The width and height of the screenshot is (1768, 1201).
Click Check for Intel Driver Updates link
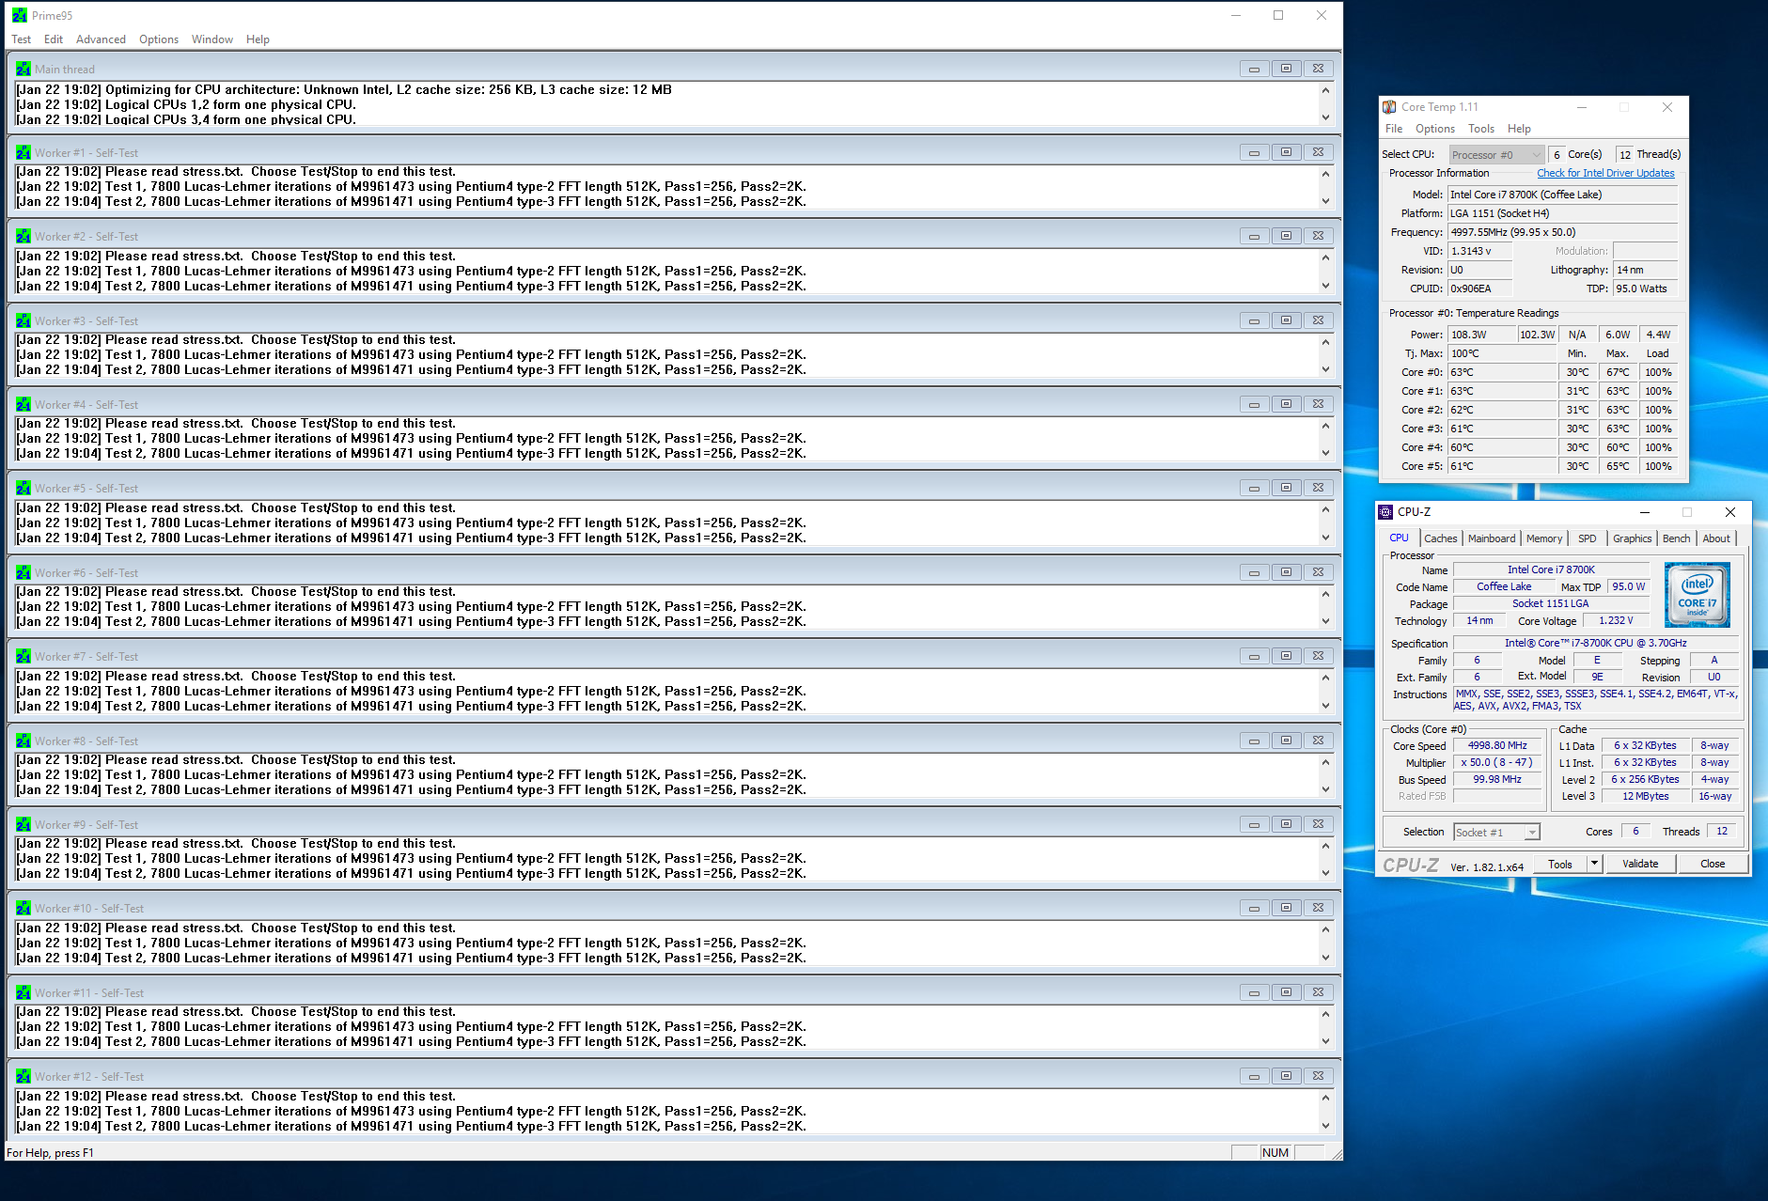pos(1605,173)
